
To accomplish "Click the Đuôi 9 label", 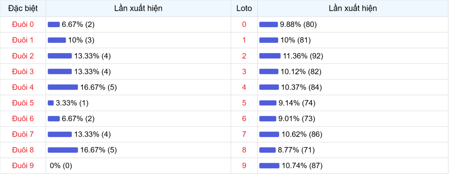I will click(x=23, y=166).
